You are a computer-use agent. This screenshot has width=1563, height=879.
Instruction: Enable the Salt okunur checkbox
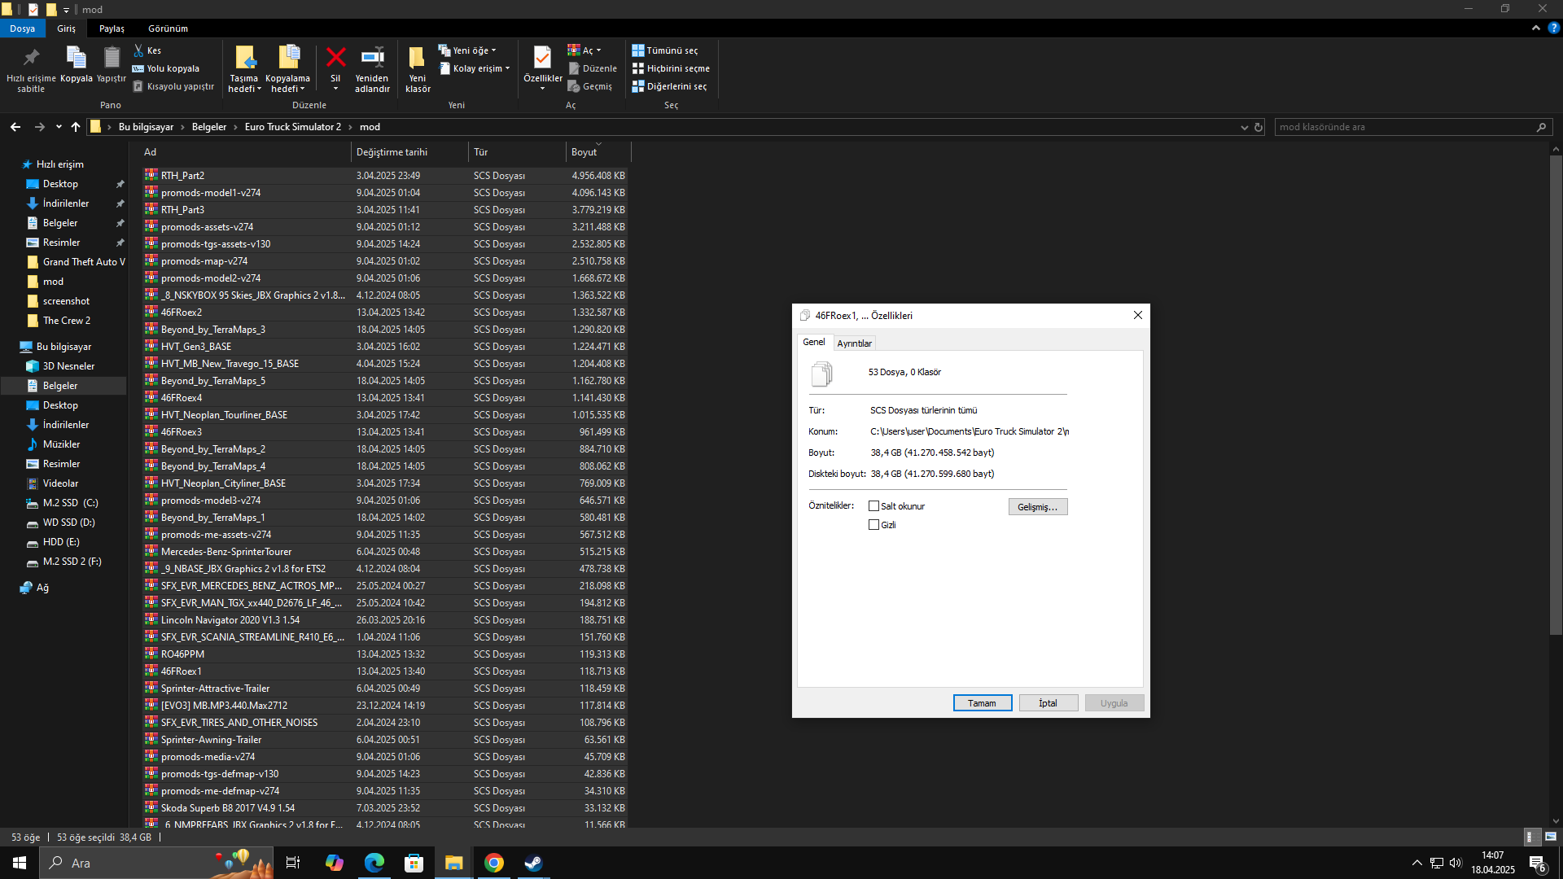[x=873, y=506]
